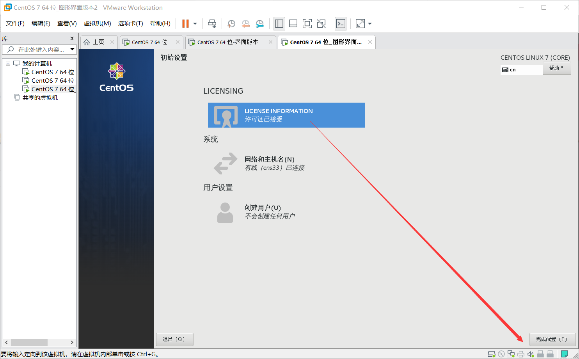Collapse the 我的计算机 tree node
579x359 pixels.
click(8, 63)
